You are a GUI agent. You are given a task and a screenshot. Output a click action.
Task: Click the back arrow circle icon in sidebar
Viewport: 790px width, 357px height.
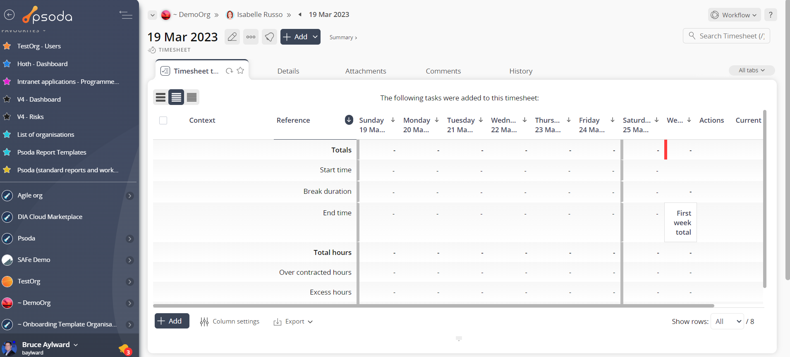click(9, 15)
